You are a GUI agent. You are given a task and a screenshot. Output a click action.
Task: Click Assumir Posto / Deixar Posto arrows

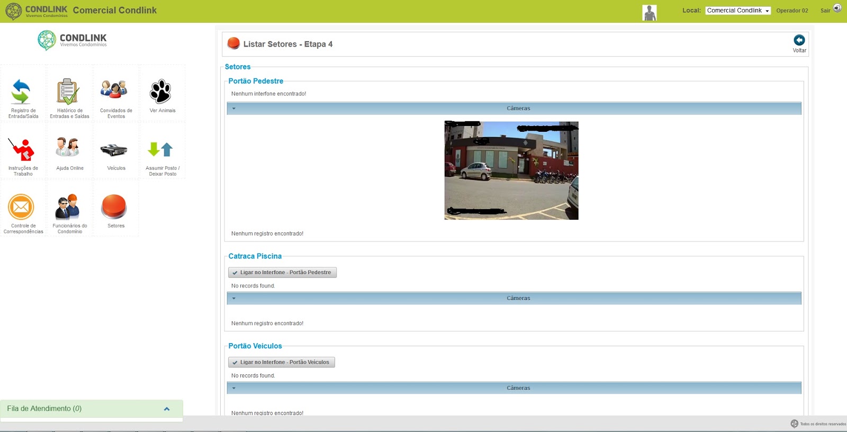160,149
